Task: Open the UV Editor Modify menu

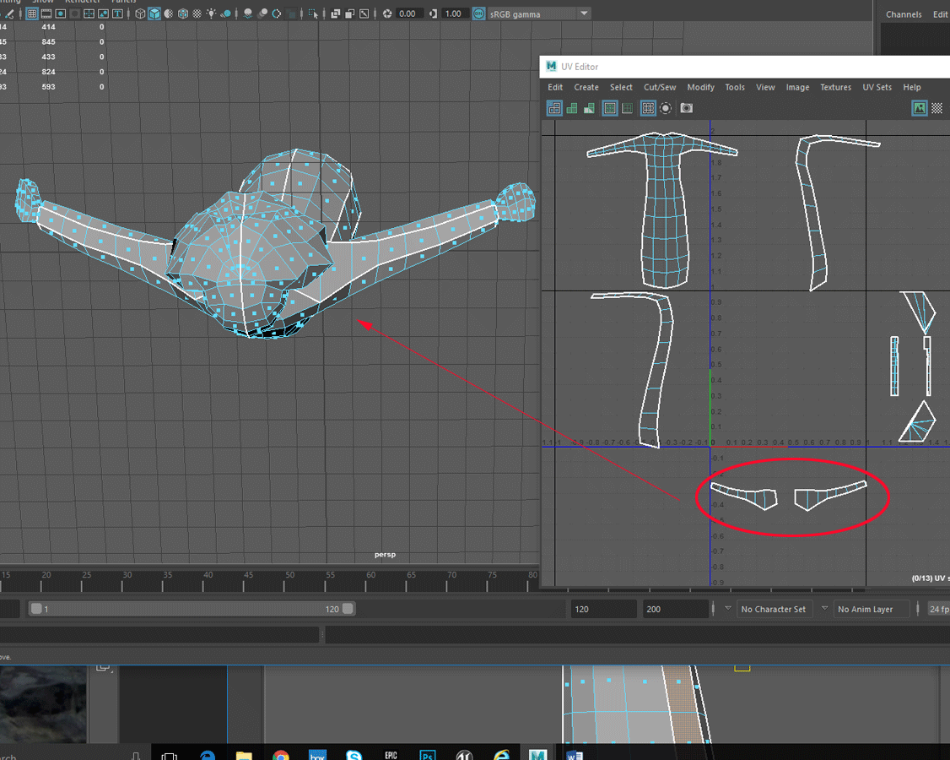Action: click(701, 87)
